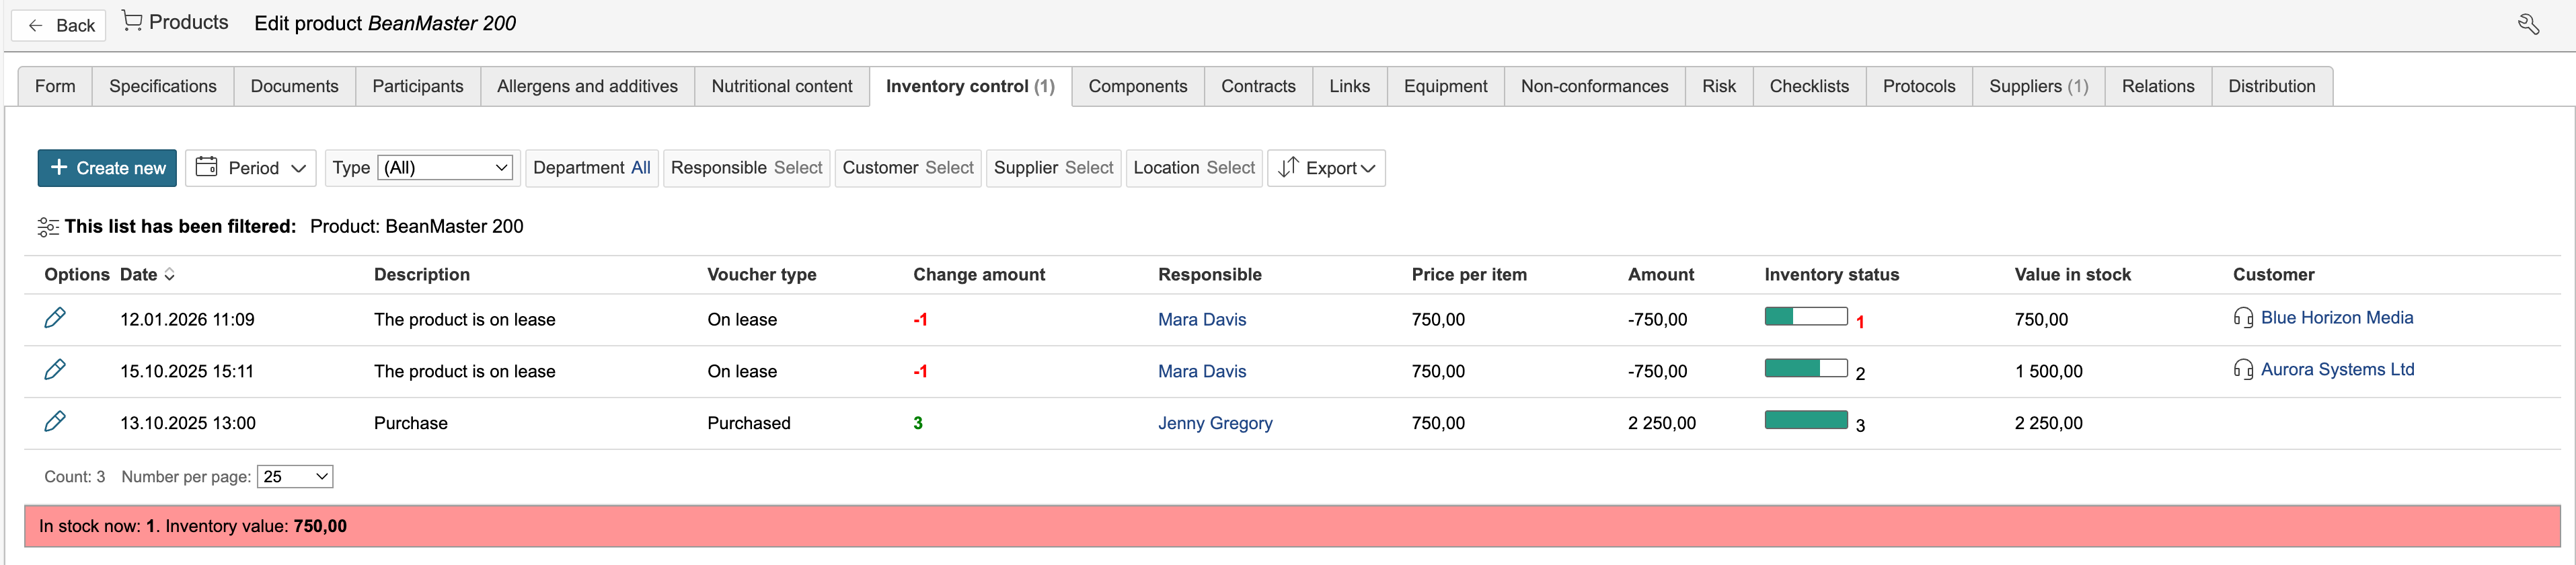Change Number per page dropdown

point(295,477)
